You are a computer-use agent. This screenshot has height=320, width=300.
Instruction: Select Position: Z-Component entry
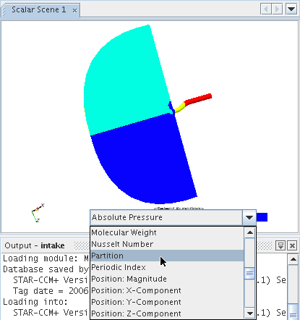[x=167, y=313]
